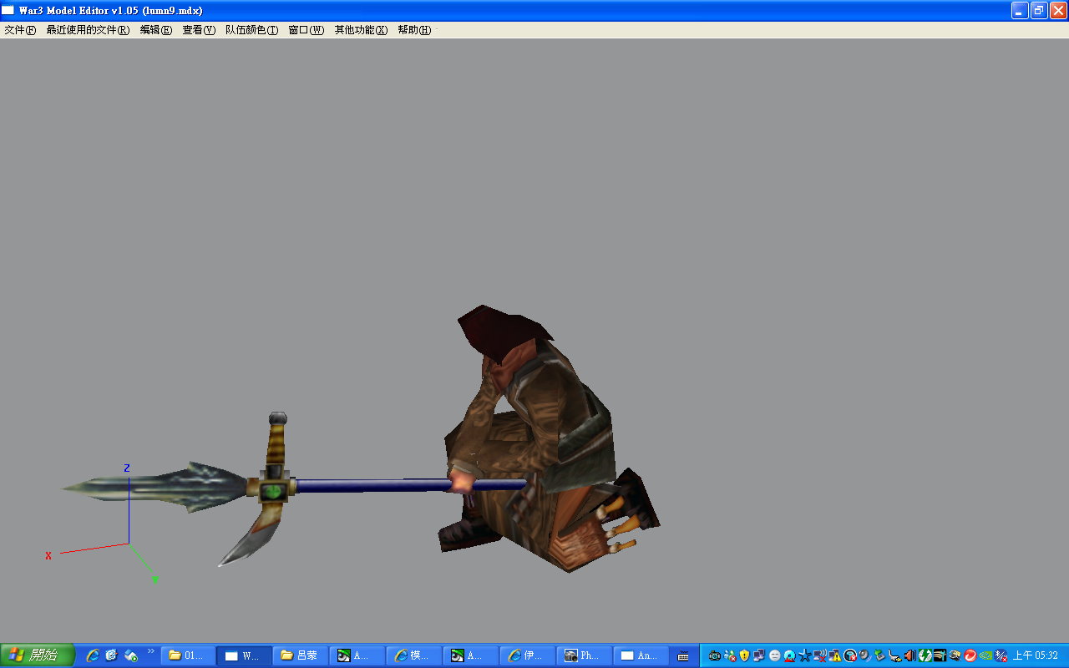Click the 開始 Start button
This screenshot has width=1069, height=668.
[38, 655]
